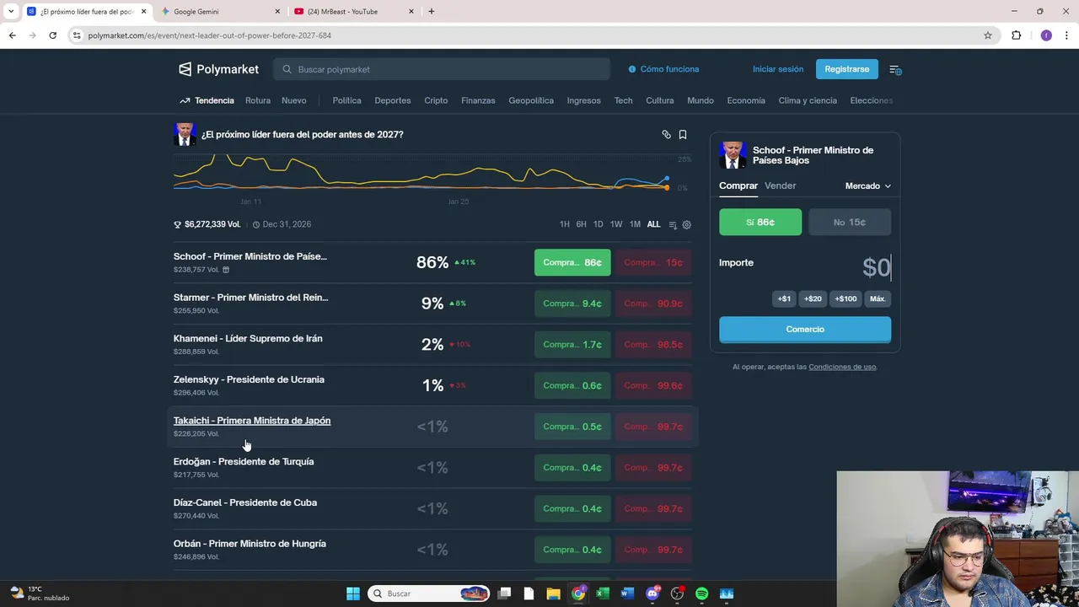Add +$100 to amount
Image resolution: width=1079 pixels, height=607 pixels.
coord(845,298)
